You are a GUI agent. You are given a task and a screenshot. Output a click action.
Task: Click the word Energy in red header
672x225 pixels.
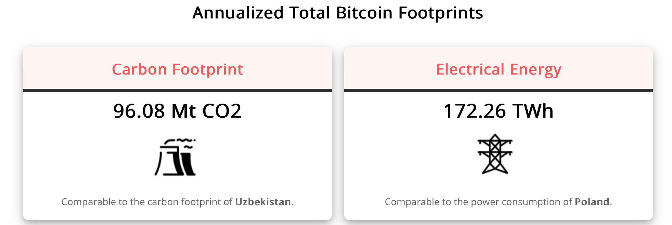[x=535, y=70]
